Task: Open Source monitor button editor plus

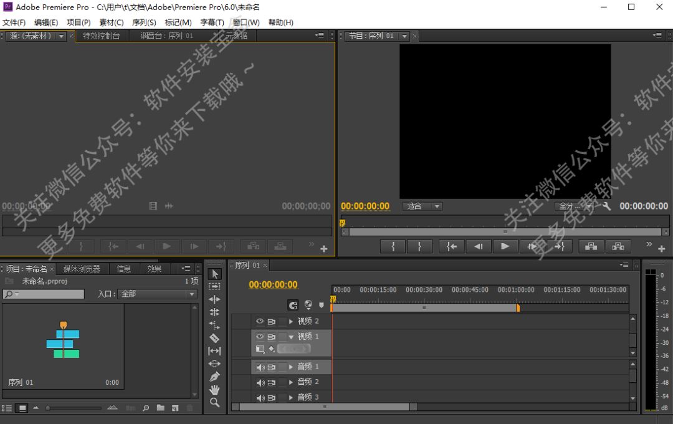Action: click(x=324, y=249)
